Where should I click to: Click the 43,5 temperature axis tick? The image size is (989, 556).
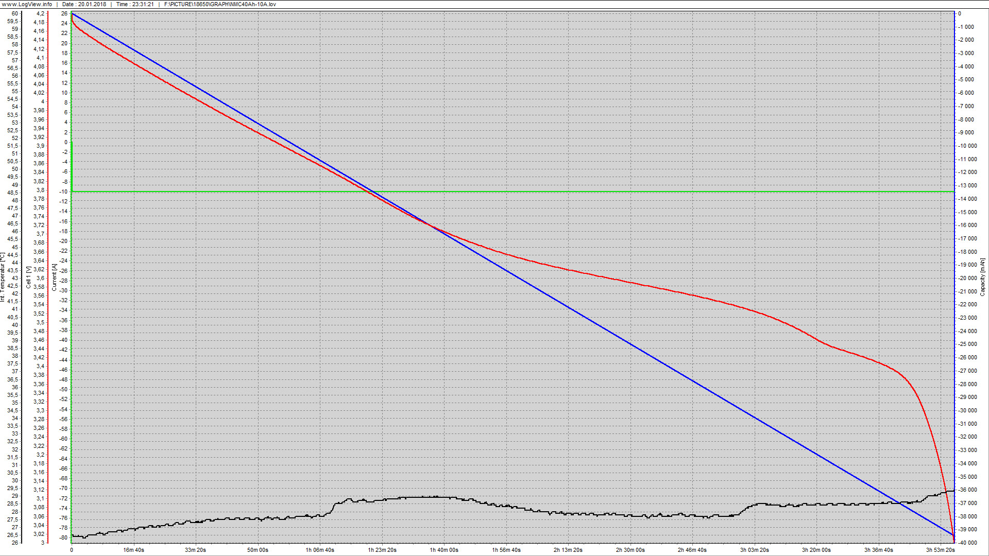click(13, 270)
